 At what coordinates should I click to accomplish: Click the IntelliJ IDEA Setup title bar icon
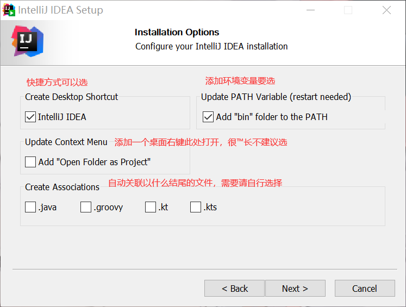9,10
